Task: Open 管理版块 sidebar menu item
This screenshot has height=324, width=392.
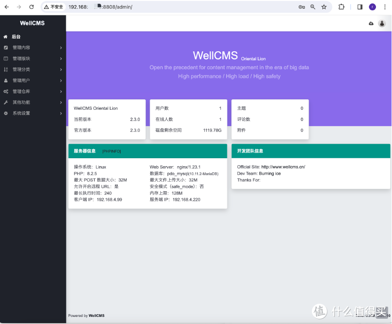Action: point(33,58)
